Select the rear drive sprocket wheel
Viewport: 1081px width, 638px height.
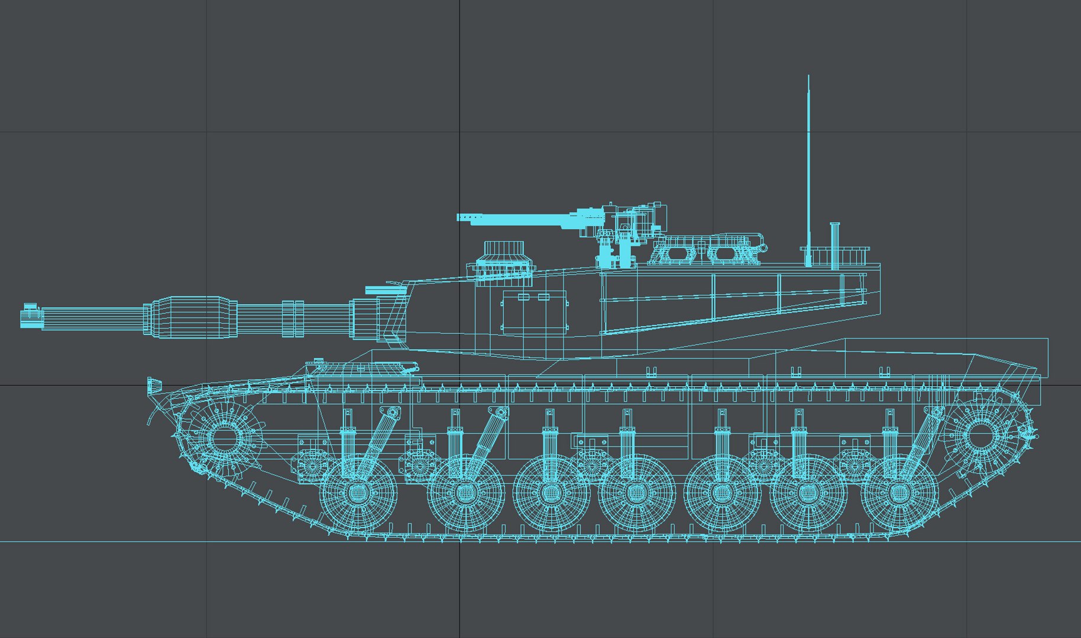[x=980, y=436]
